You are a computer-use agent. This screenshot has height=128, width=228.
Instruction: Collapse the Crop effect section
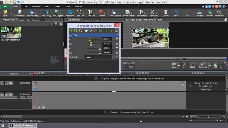pyautogui.click(x=71, y=35)
